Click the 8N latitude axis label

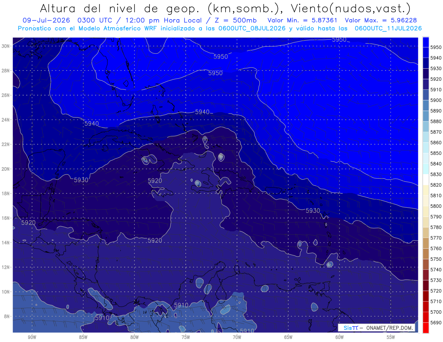[x=6, y=316]
